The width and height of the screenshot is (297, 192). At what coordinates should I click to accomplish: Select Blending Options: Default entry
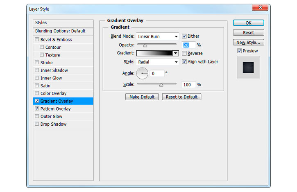pyautogui.click(x=63, y=31)
